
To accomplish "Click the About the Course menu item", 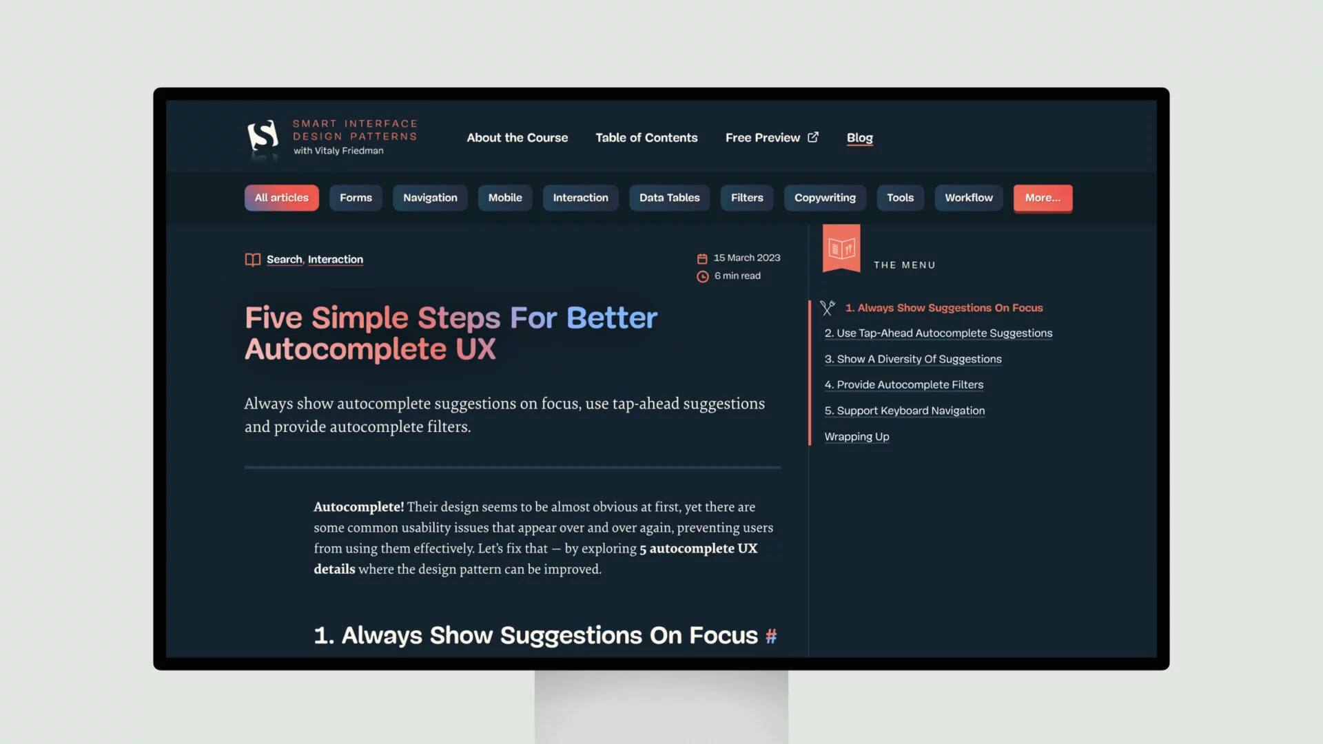I will 517,137.
